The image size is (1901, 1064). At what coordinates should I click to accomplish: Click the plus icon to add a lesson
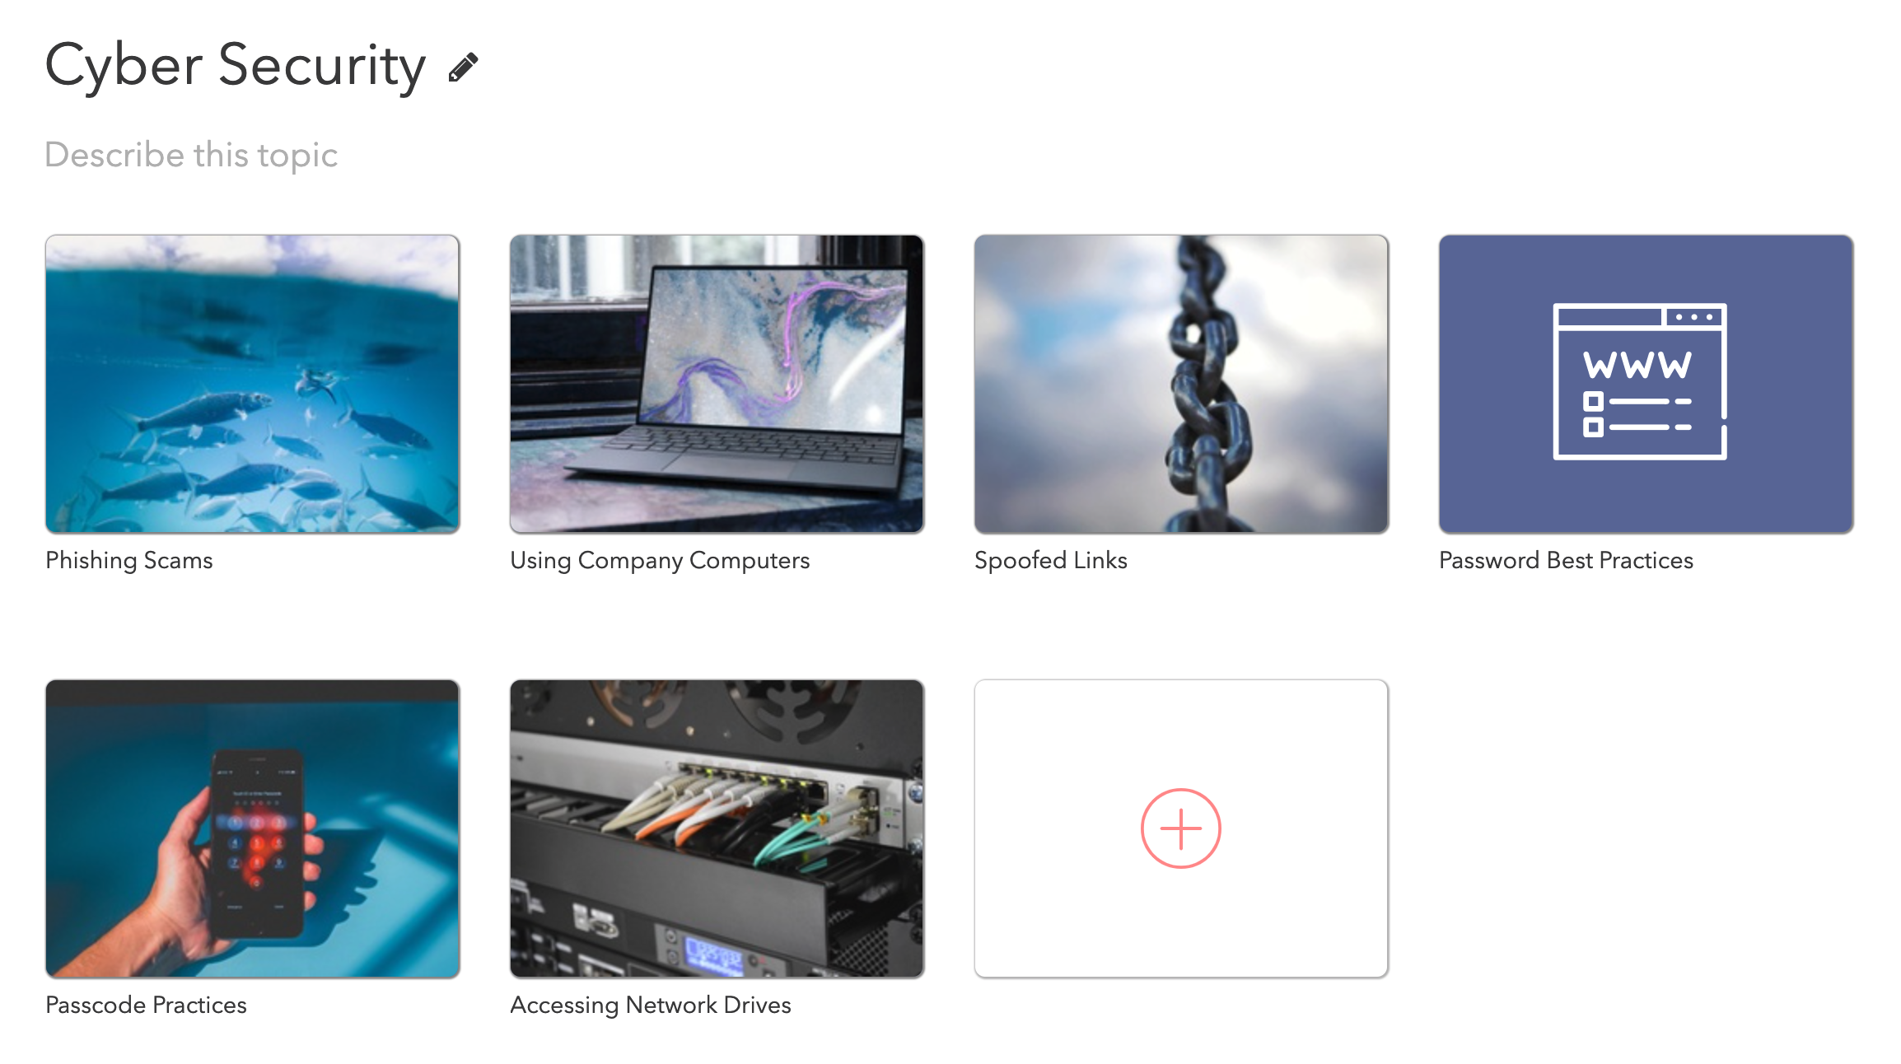1180,828
